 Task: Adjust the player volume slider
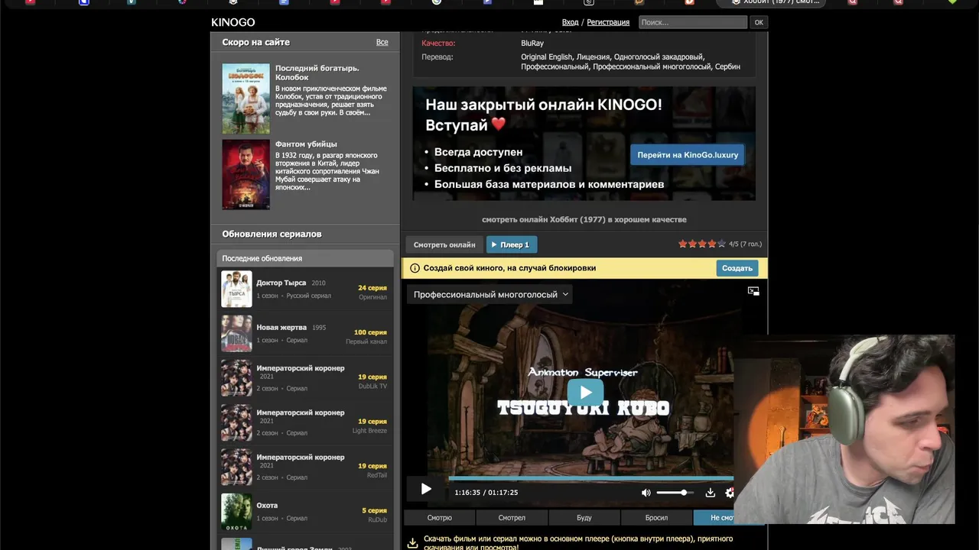pyautogui.click(x=675, y=493)
